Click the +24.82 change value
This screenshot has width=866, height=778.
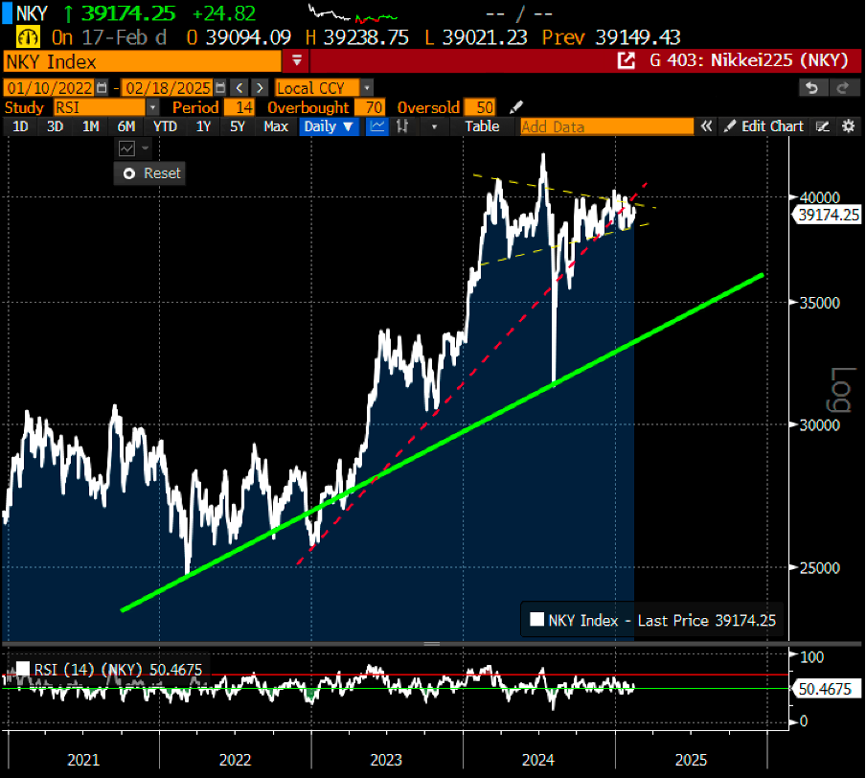pyautogui.click(x=224, y=13)
